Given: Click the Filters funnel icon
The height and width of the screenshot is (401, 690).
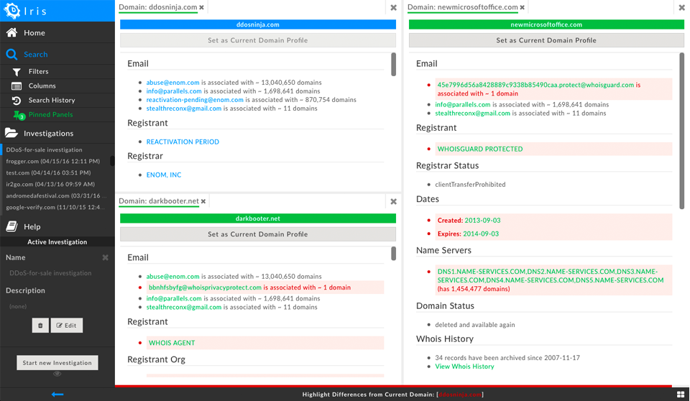Looking at the screenshot, I should (x=17, y=72).
